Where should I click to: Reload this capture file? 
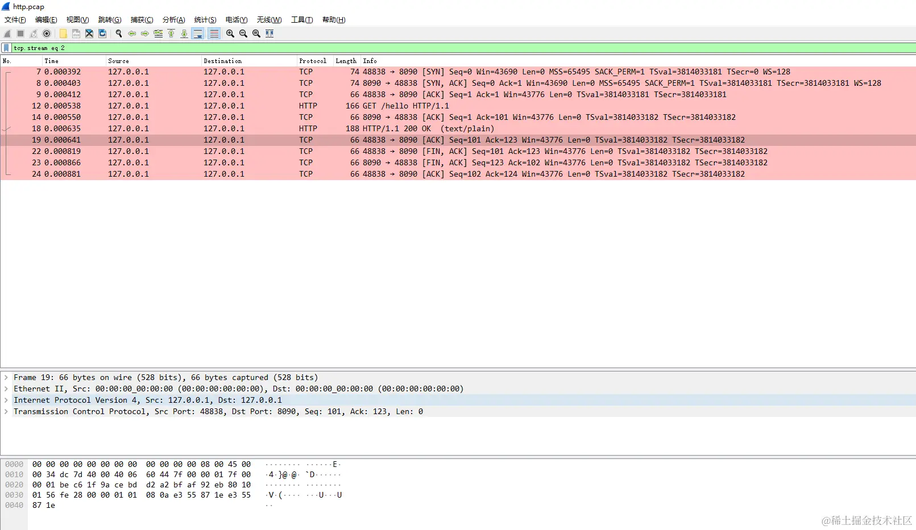(102, 34)
